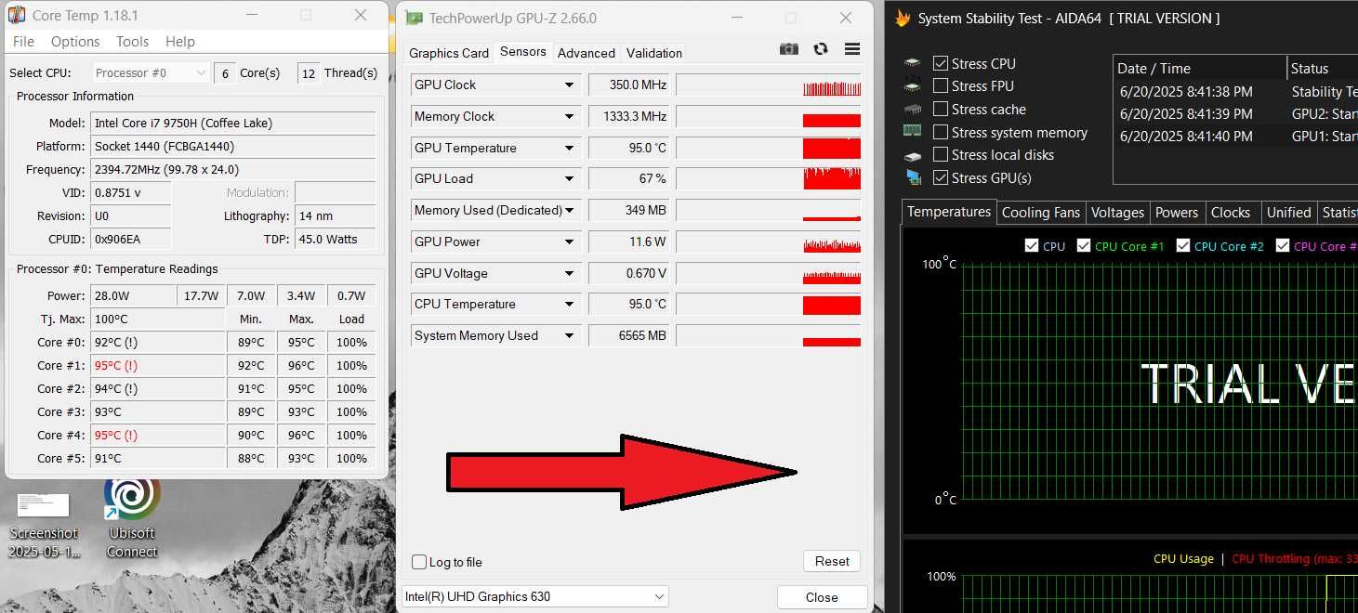The height and width of the screenshot is (613, 1358).
Task: Switch to the GPU-Z Validation tab
Action: [x=654, y=53]
